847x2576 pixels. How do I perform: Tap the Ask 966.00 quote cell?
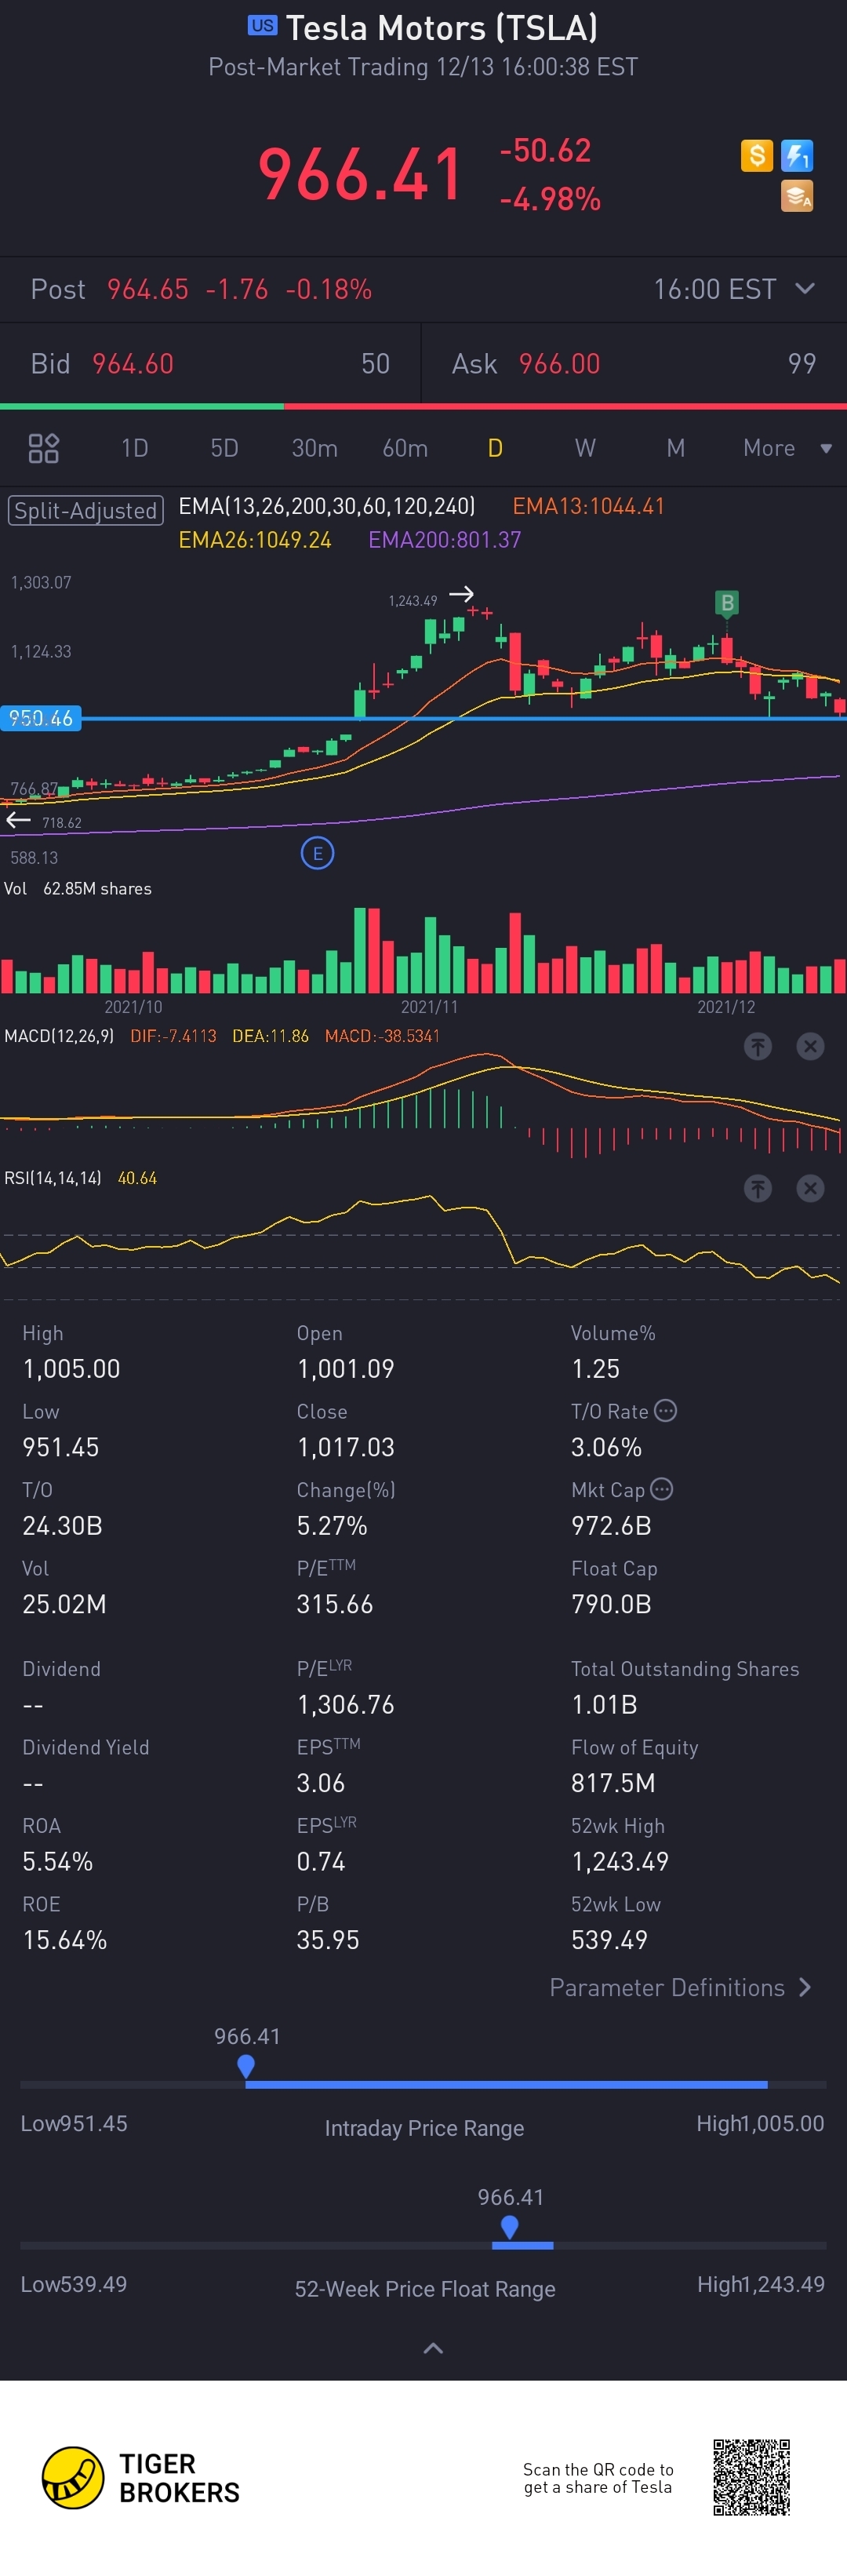pos(634,363)
